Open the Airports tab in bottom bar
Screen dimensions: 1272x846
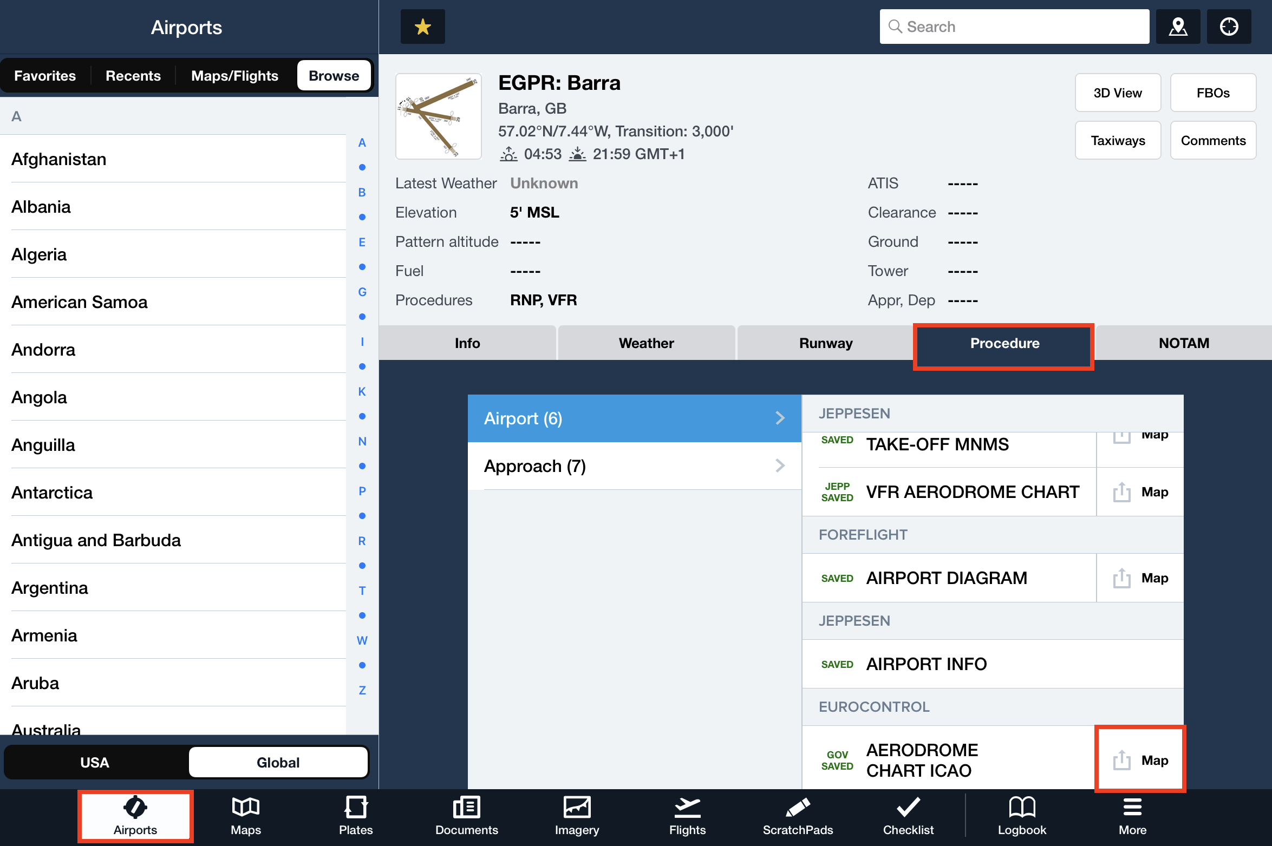point(135,816)
